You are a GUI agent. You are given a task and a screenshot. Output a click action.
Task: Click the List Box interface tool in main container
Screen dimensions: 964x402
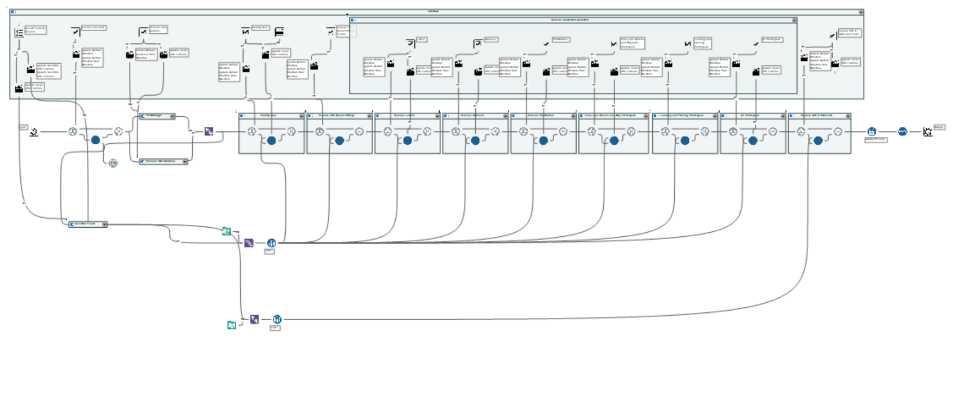(19, 33)
